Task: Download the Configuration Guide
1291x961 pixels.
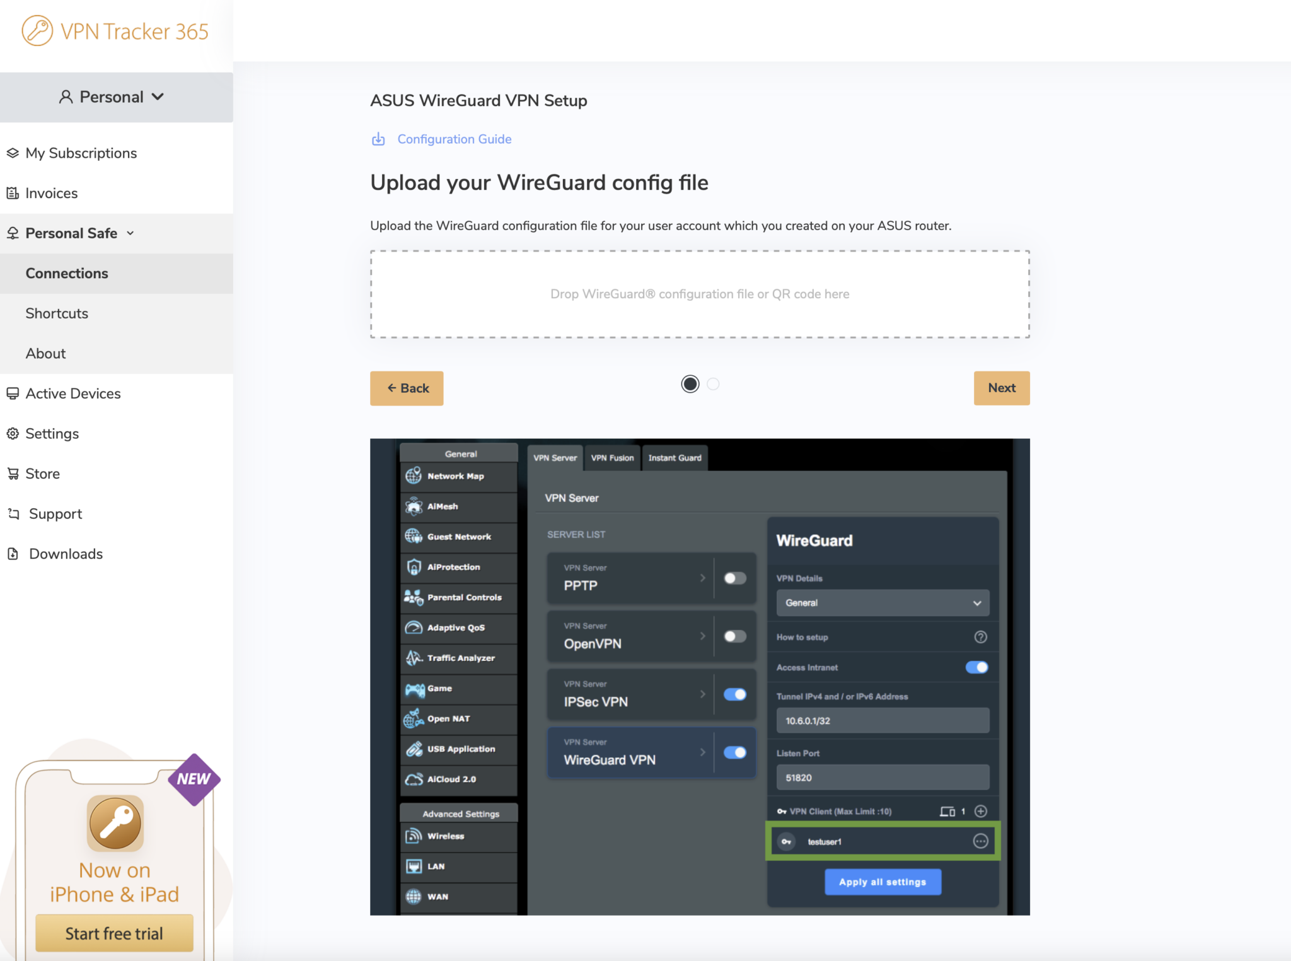Action: point(454,139)
